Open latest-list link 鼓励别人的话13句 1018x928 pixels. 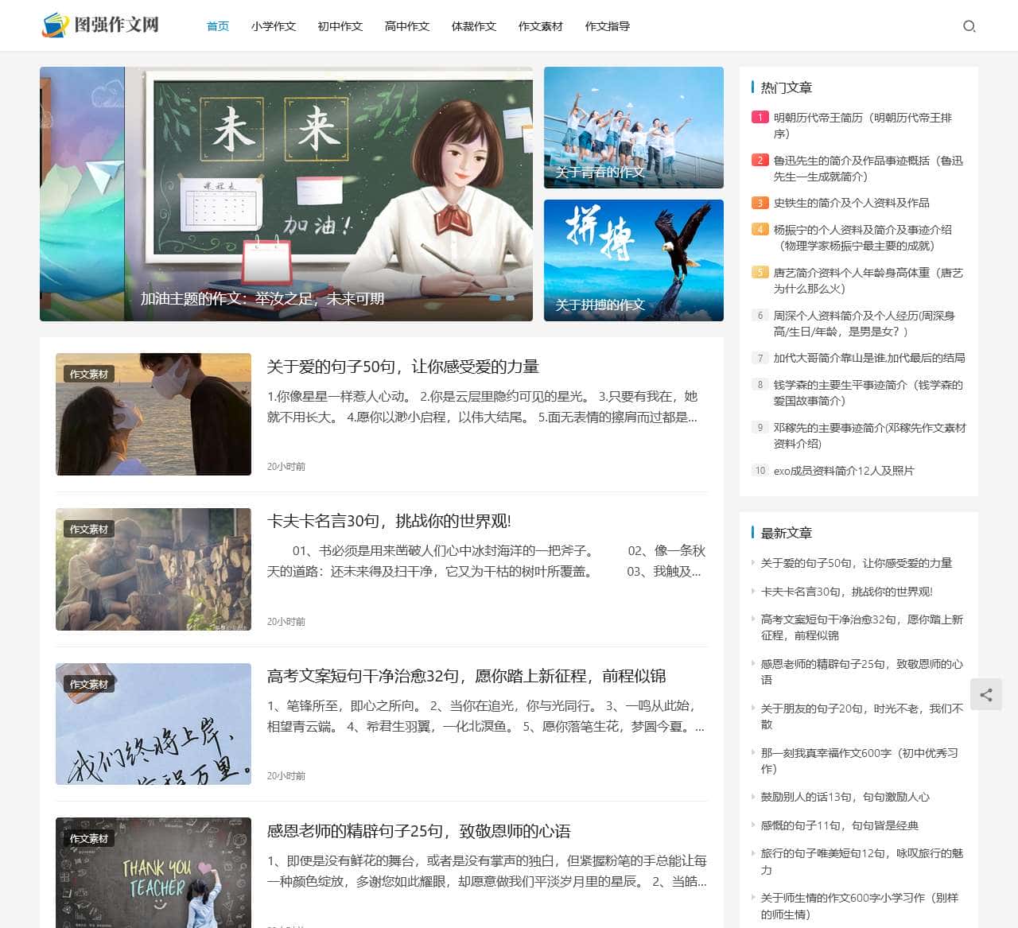845,797
